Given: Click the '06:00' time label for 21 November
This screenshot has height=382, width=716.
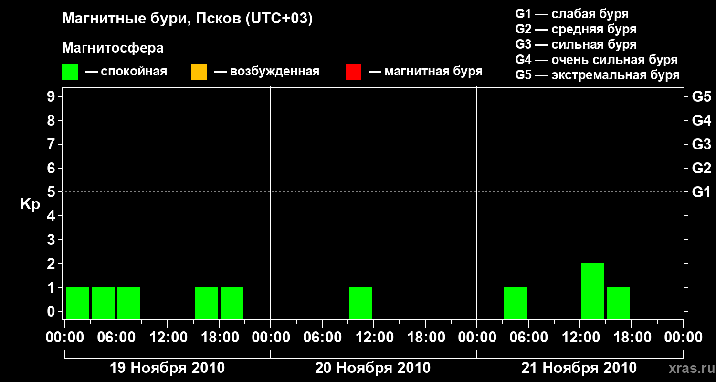Looking at the screenshot, I should pyautogui.click(x=528, y=337).
